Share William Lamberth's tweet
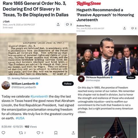Image resolution: width=138 pixels, height=138 pixels. (73, 133)
